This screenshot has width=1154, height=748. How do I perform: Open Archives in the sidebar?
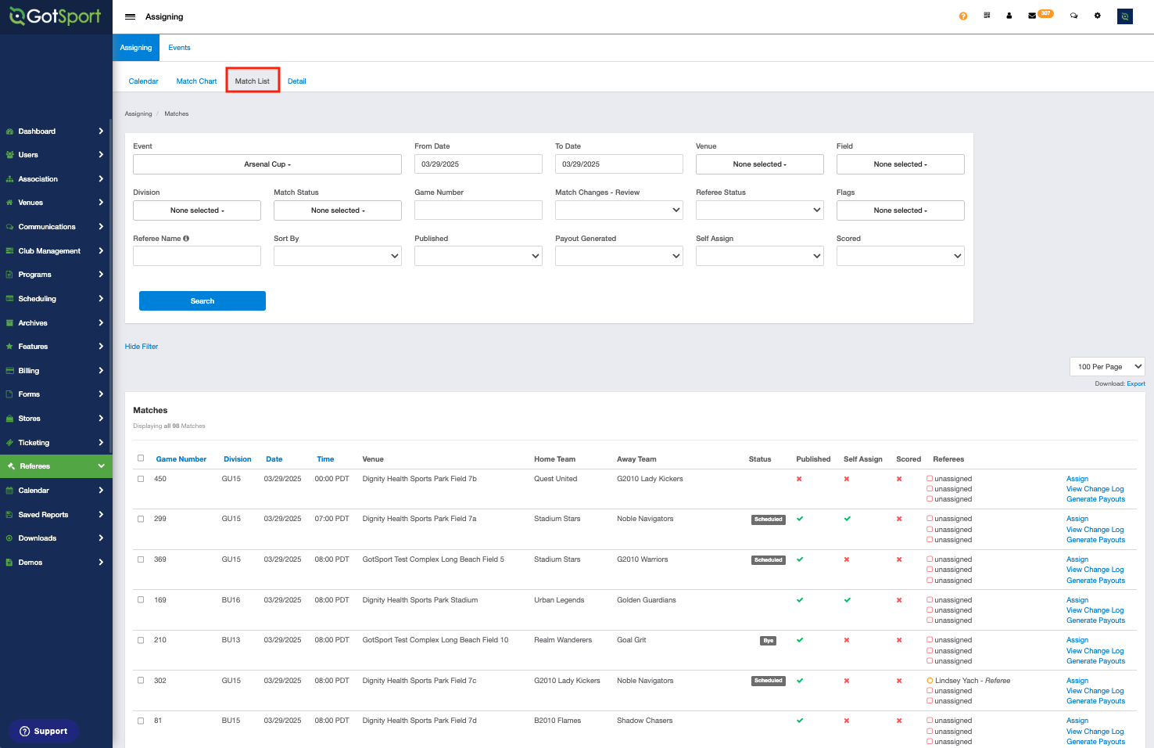56,323
